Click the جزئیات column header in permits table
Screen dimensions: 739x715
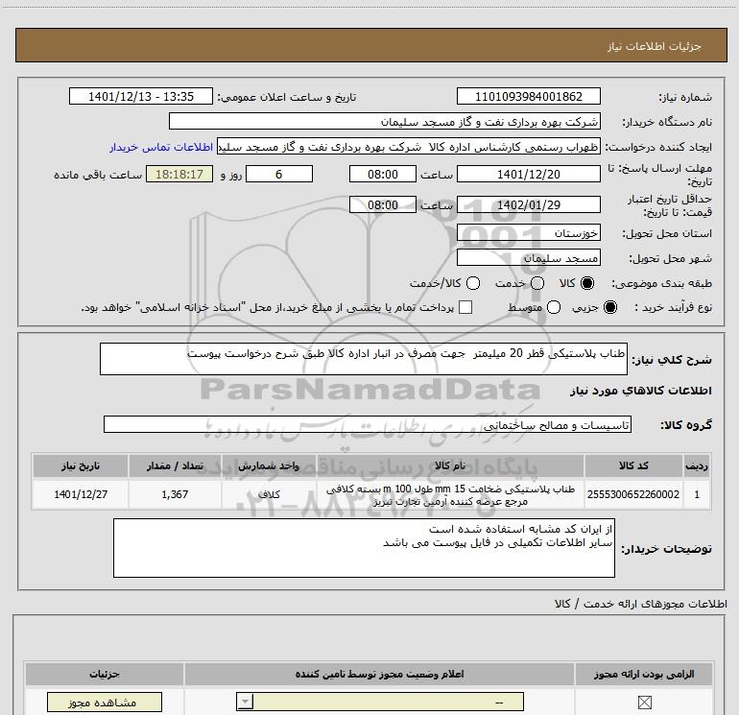[105, 674]
